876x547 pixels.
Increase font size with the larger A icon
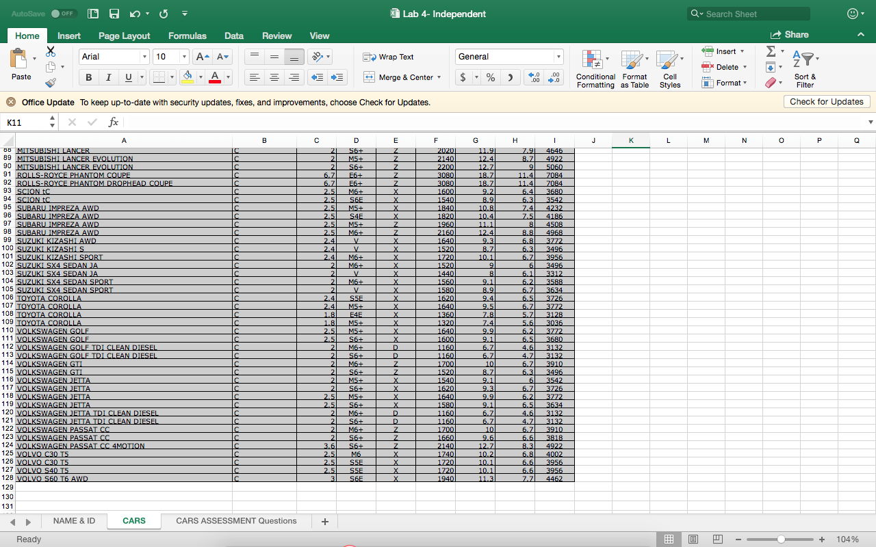(x=203, y=57)
